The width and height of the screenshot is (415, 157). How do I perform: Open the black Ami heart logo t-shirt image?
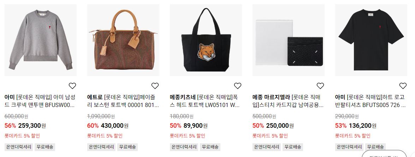click(x=371, y=40)
